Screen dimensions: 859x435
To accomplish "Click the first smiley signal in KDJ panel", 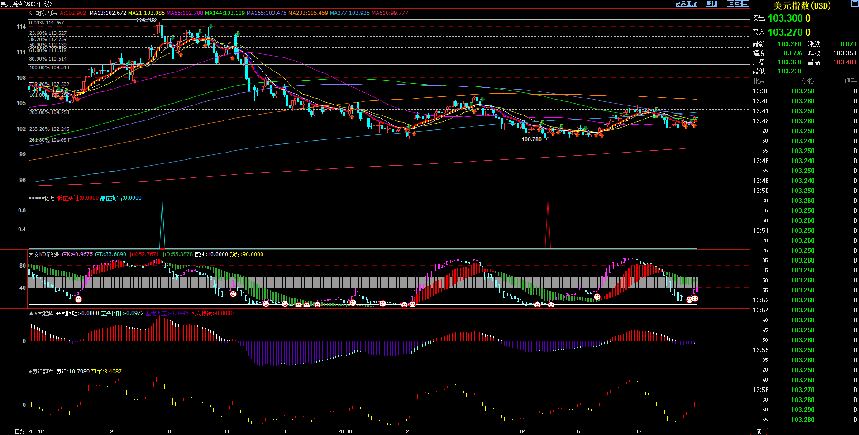I will [78, 299].
